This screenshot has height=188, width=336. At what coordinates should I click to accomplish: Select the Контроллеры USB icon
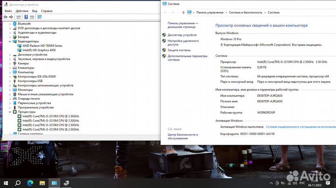click(x=14, y=81)
